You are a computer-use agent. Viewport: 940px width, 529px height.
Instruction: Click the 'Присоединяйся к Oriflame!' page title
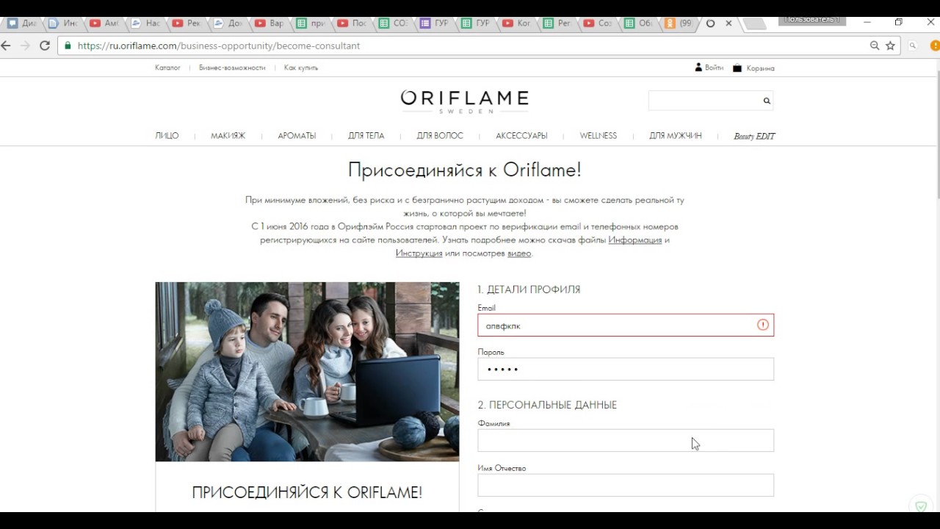[464, 170]
